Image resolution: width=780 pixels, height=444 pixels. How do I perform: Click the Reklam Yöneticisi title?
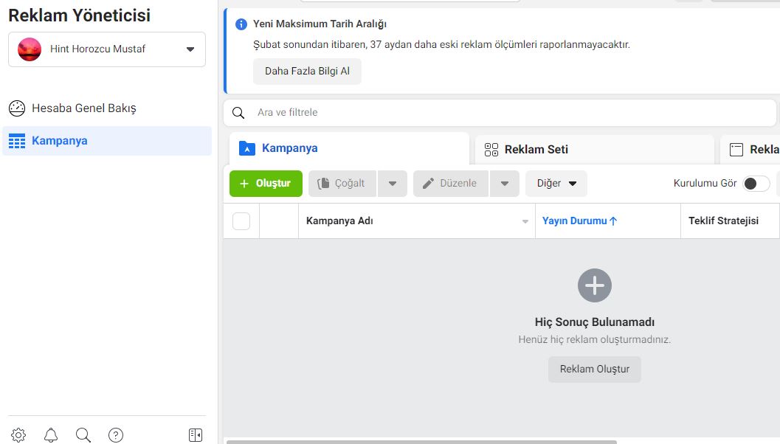(79, 15)
